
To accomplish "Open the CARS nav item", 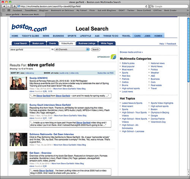I will click(138, 36).
